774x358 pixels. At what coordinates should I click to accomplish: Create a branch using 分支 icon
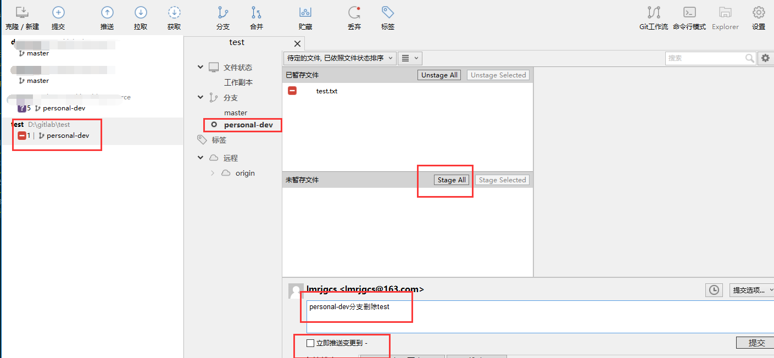(x=222, y=13)
